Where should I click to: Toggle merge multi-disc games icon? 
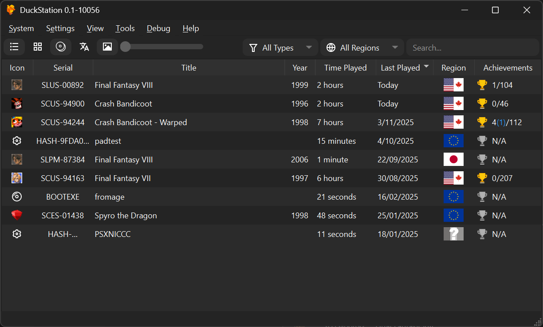coord(60,47)
